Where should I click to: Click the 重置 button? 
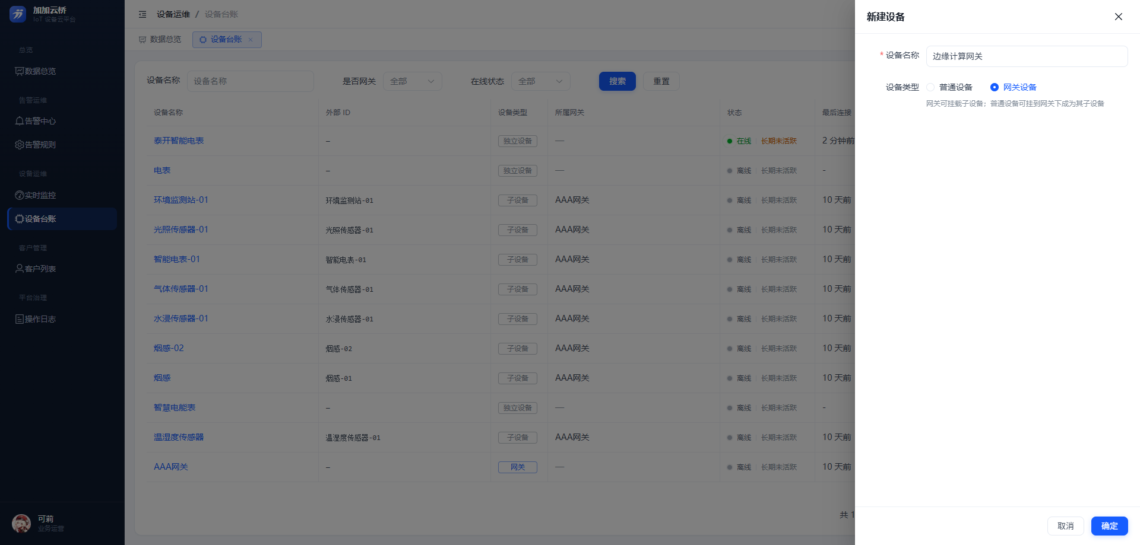pos(661,81)
